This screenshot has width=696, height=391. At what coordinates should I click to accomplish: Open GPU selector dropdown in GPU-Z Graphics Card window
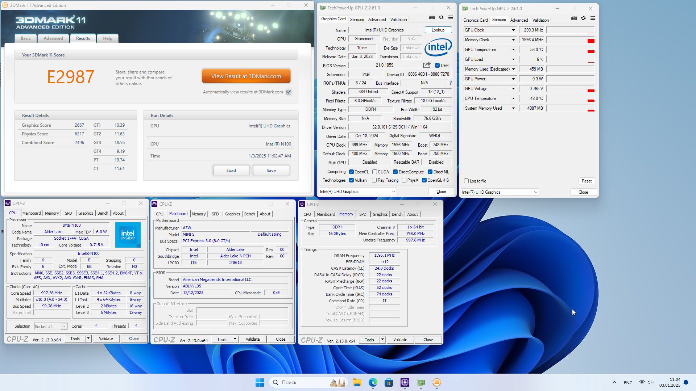tap(357, 192)
